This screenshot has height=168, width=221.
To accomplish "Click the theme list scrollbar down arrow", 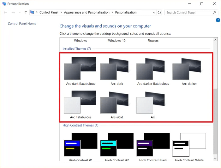I will pos(215,159).
